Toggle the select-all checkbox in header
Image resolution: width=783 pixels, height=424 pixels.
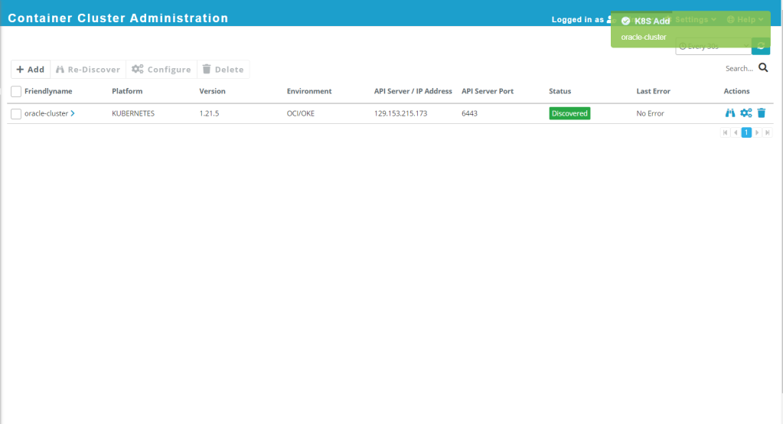point(16,91)
